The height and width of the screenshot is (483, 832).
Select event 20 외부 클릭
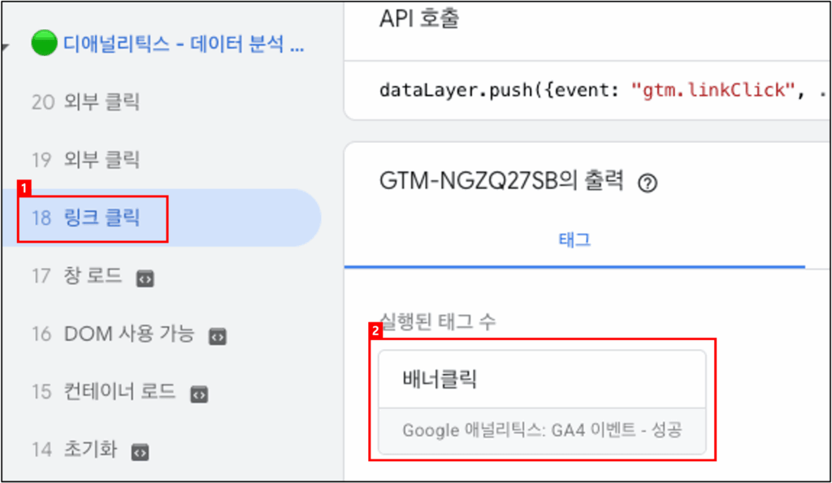pos(85,101)
